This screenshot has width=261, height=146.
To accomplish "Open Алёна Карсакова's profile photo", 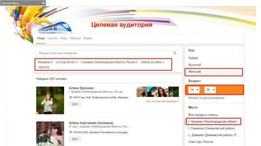I will (x=50, y=134).
